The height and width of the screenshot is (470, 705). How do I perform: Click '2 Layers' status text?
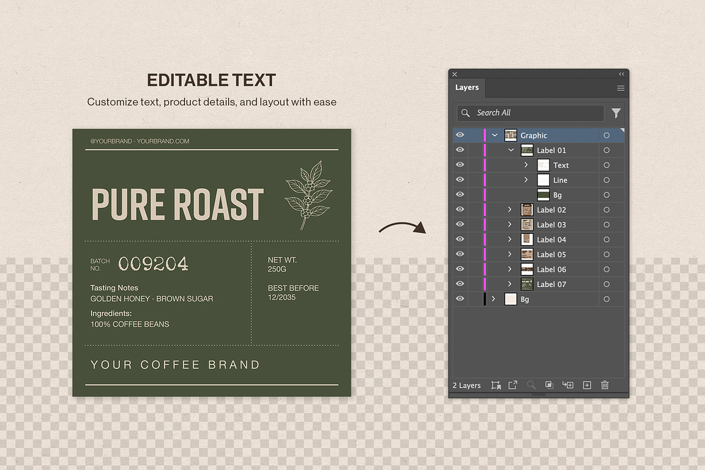(466, 385)
